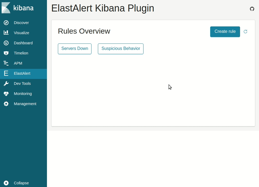The image size is (259, 187).
Task: Open the Servers Down rule
Action: pyautogui.click(x=75, y=49)
